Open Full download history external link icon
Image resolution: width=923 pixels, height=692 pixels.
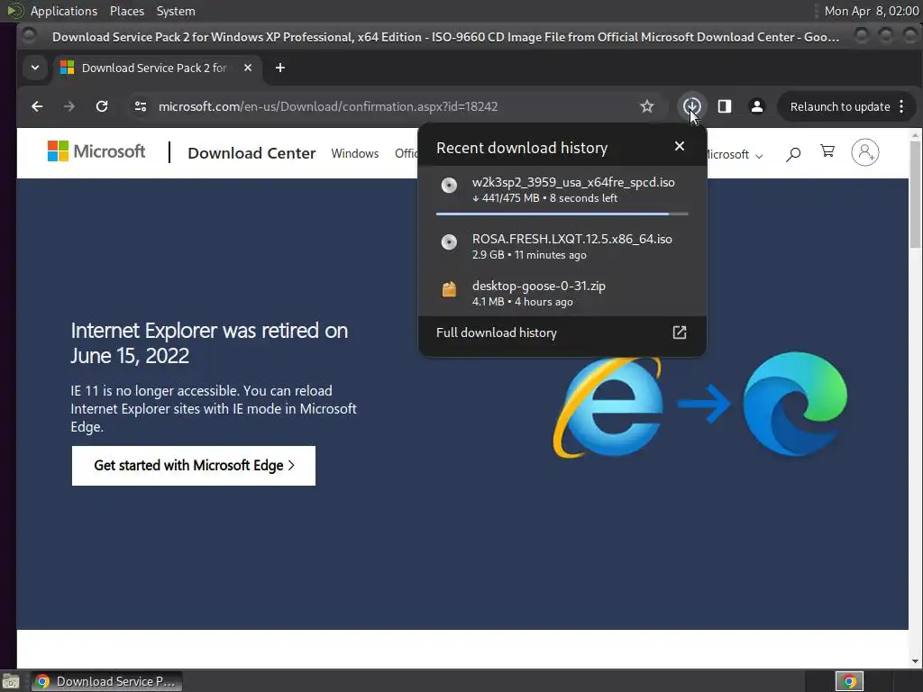(x=680, y=332)
